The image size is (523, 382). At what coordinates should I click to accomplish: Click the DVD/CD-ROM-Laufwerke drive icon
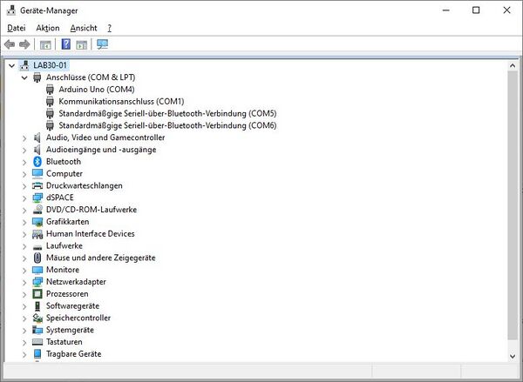37,210
